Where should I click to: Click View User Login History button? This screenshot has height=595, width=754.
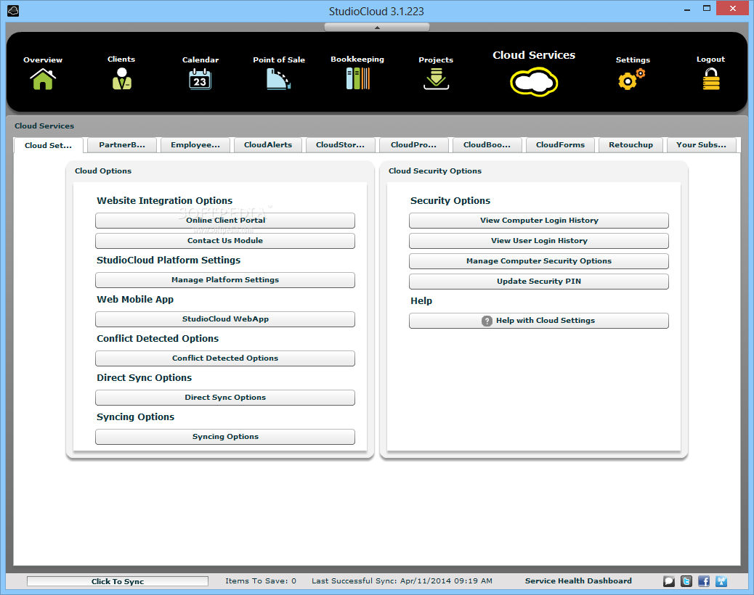[x=539, y=241]
